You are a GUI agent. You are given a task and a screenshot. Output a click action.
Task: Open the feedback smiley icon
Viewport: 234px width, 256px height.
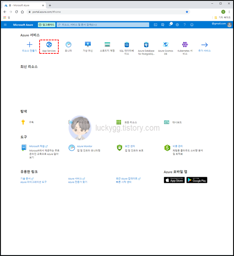tap(192, 25)
